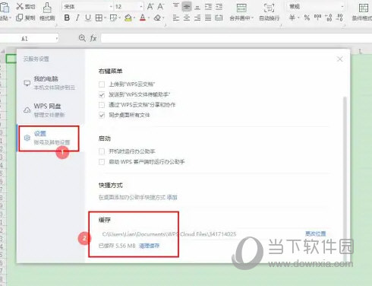The width and height of the screenshot is (372, 286).
Task: Click the Auto Wrap (自动换行) icon
Action: pyautogui.click(x=269, y=8)
